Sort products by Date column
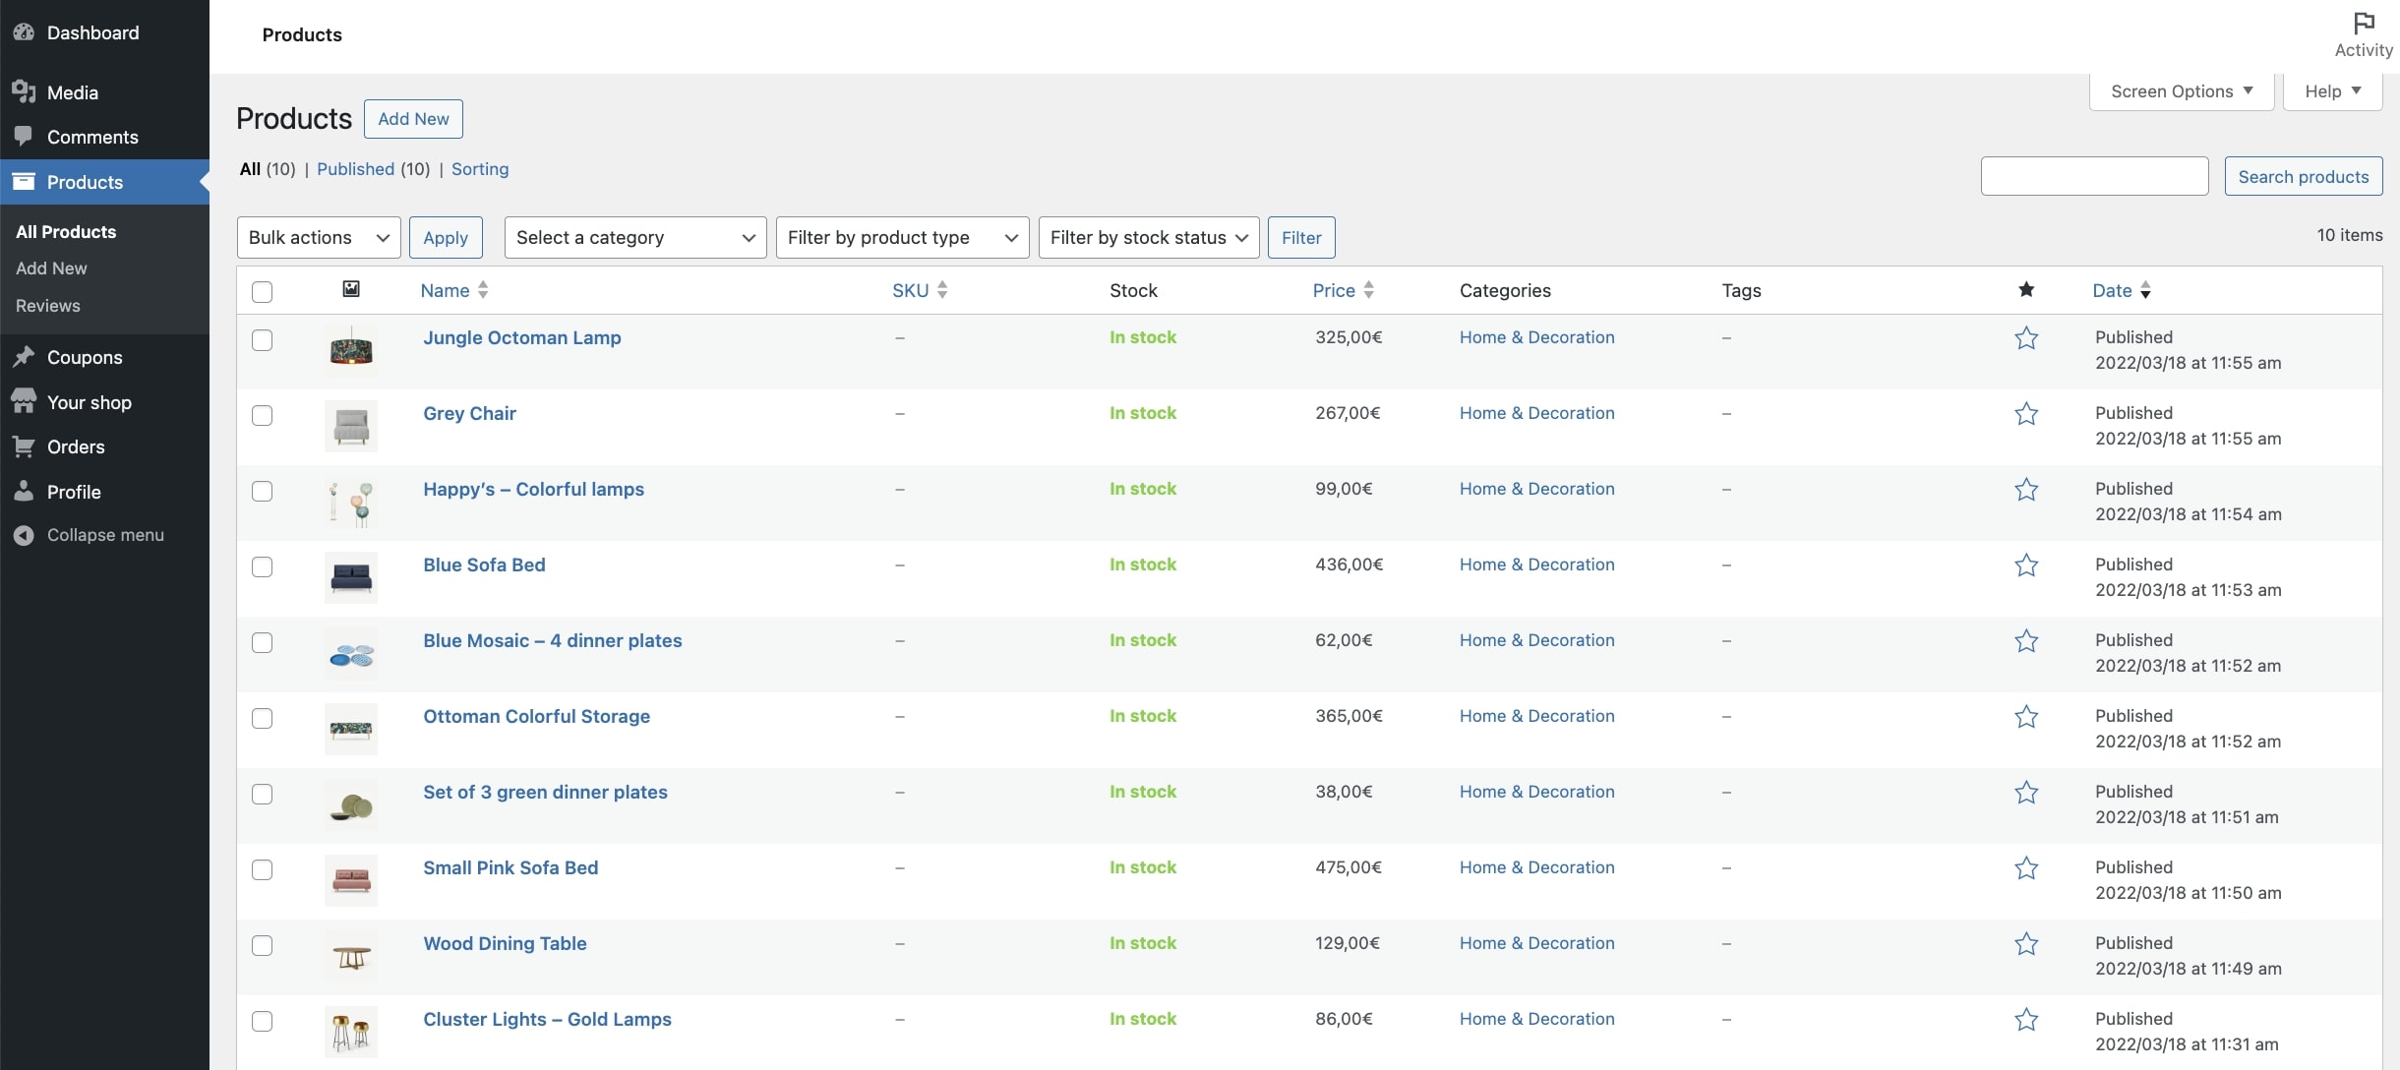2400x1070 pixels. point(2122,290)
